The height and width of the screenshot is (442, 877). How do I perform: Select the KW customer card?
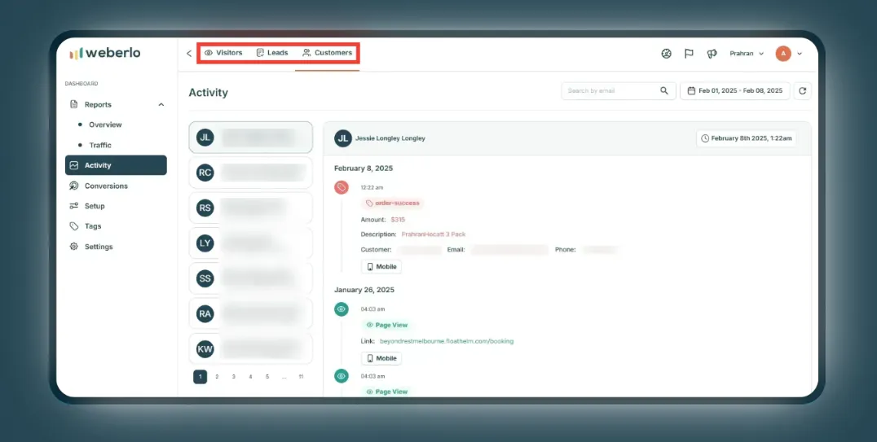(x=250, y=349)
